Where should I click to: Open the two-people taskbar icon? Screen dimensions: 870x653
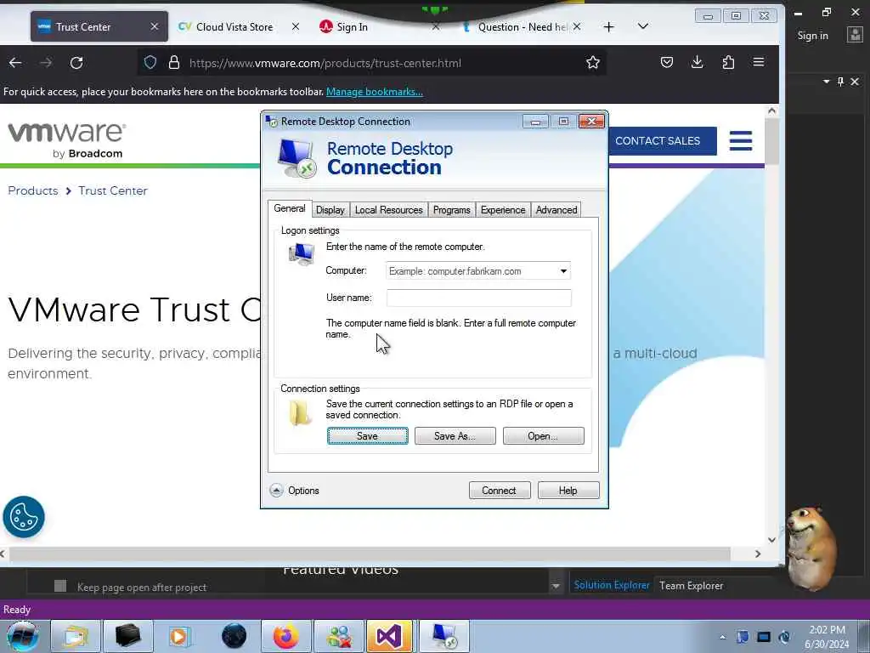[x=338, y=636]
